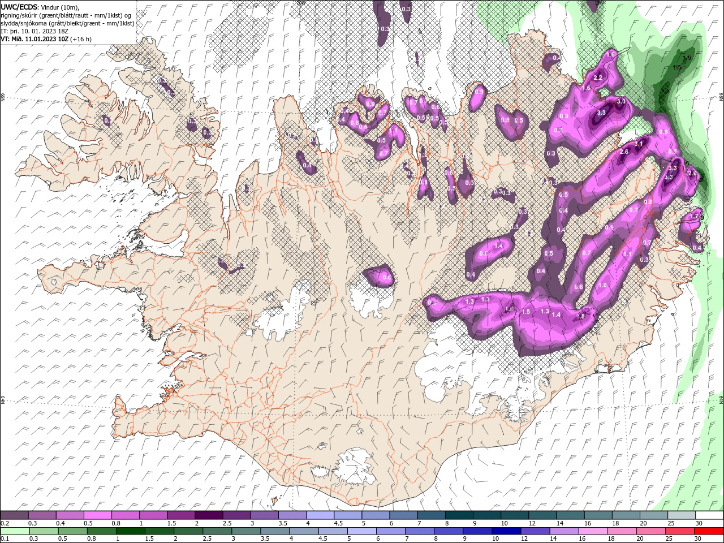Screen dimensions: 724x543
Task: Select the darkest green rain swatch between 1 and 1.5
Action: point(130,531)
